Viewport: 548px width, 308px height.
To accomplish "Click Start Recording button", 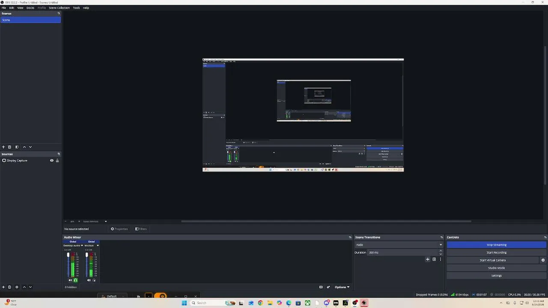I will tap(496, 252).
